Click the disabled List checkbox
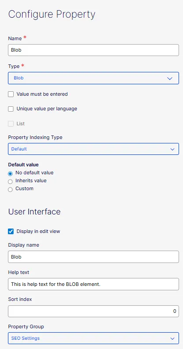The image size is (183, 349). (11, 124)
